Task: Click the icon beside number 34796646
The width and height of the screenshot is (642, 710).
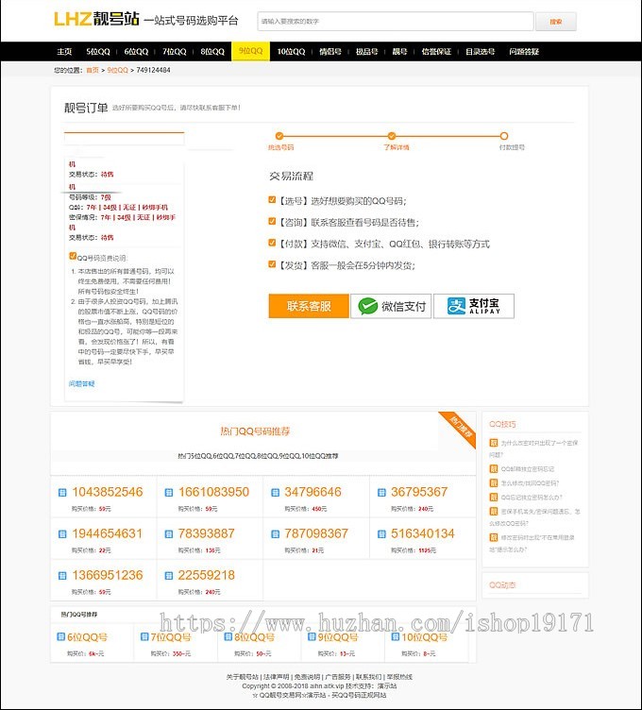Action: point(275,493)
